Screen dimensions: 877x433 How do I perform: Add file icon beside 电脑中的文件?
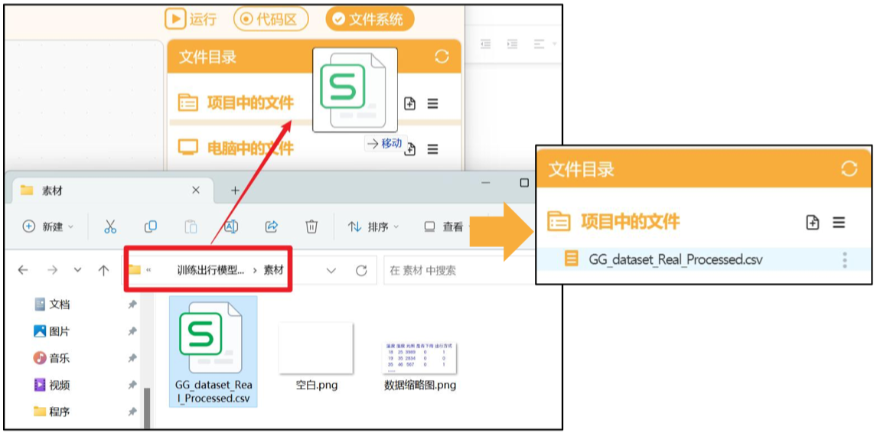pyautogui.click(x=410, y=149)
